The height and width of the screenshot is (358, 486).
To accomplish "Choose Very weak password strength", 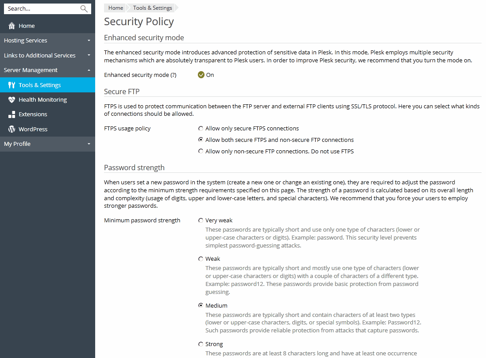I will click(x=201, y=221).
